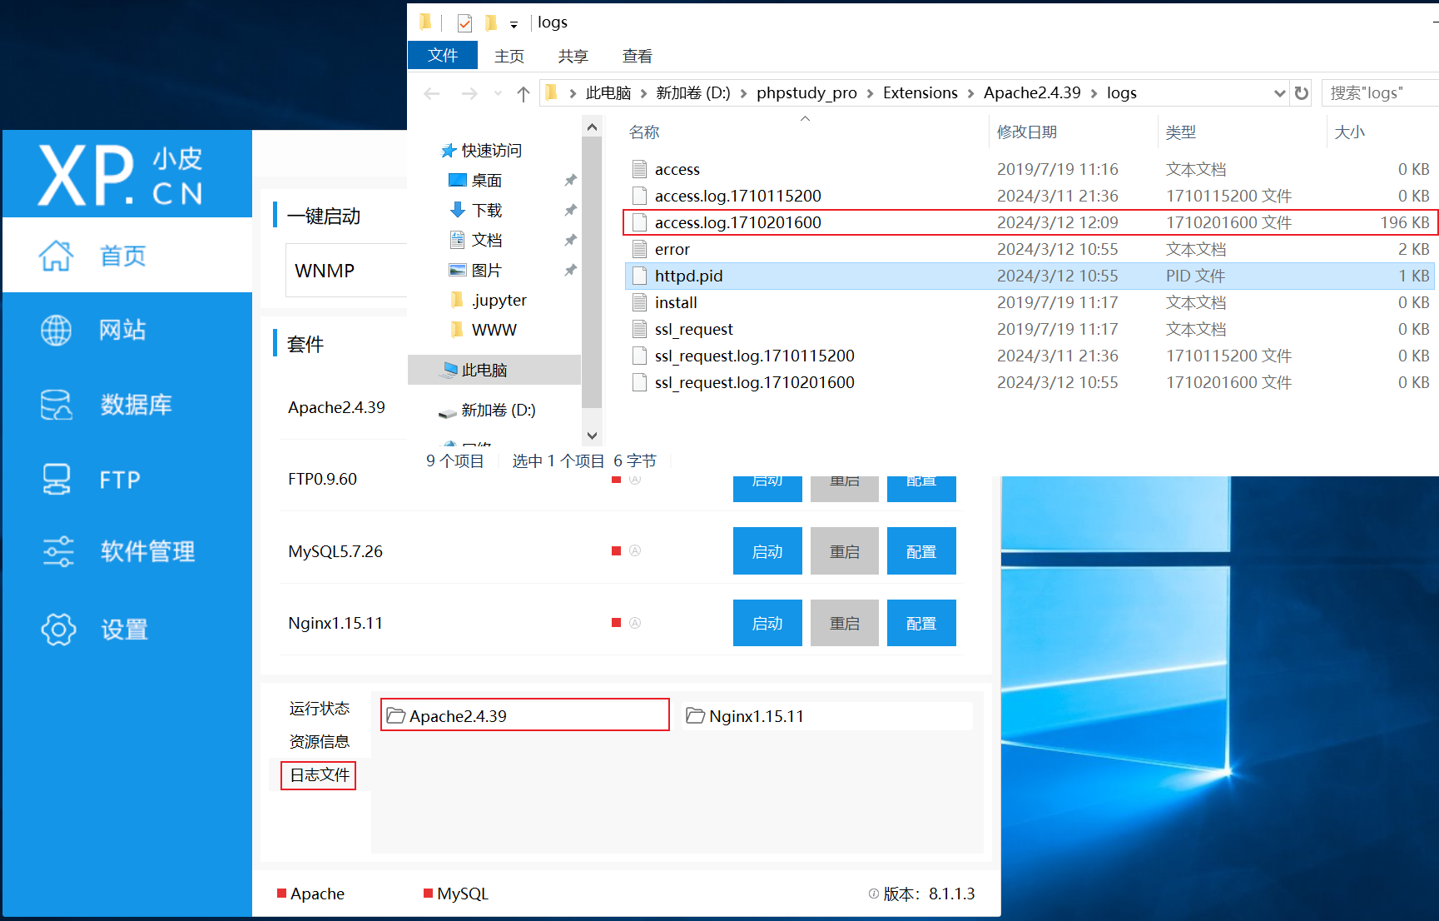Click 重启 button for Nginx1.15.11
This screenshot has width=1439, height=921.
(x=845, y=623)
